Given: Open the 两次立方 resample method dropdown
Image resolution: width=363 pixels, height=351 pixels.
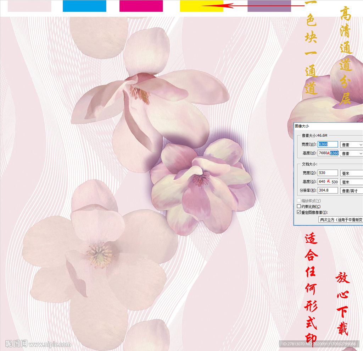Looking at the screenshot, I should (x=341, y=220).
